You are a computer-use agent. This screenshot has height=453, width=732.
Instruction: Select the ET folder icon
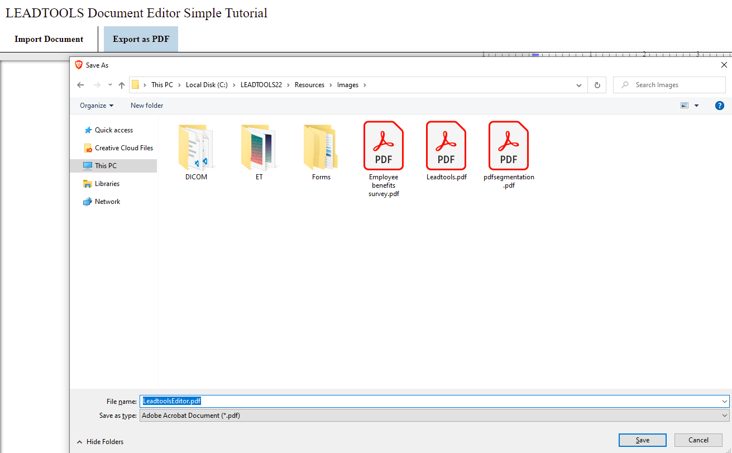(x=259, y=147)
